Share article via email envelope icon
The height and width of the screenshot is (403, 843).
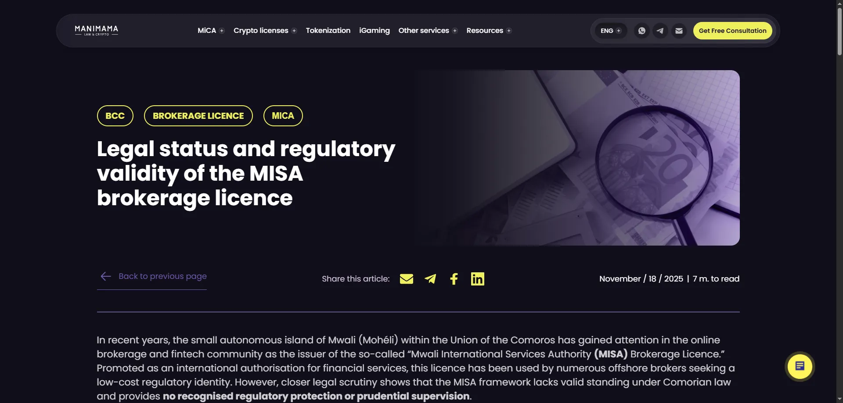pos(407,279)
